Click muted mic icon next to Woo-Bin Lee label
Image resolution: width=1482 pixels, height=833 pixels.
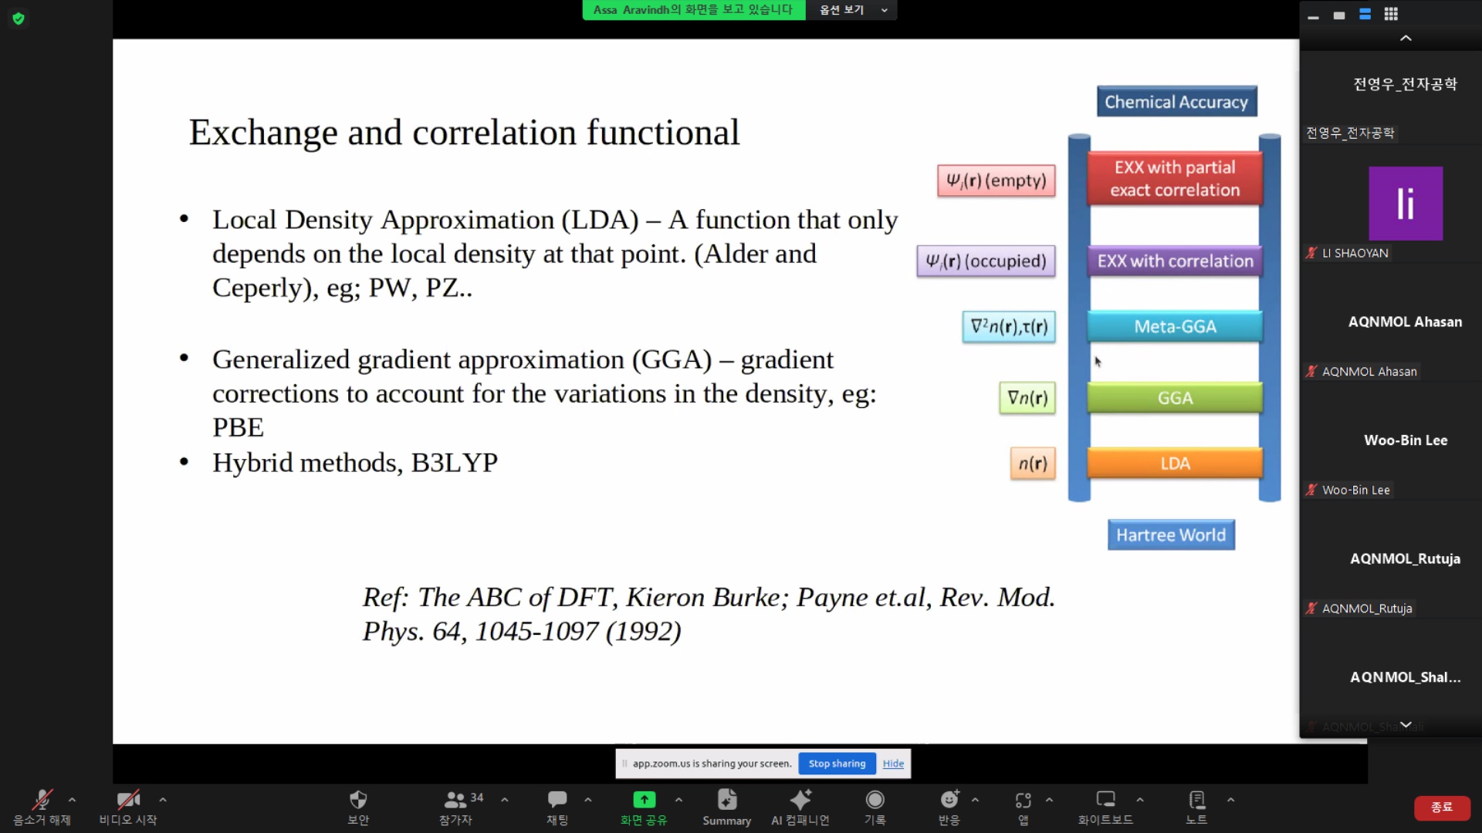1311,490
